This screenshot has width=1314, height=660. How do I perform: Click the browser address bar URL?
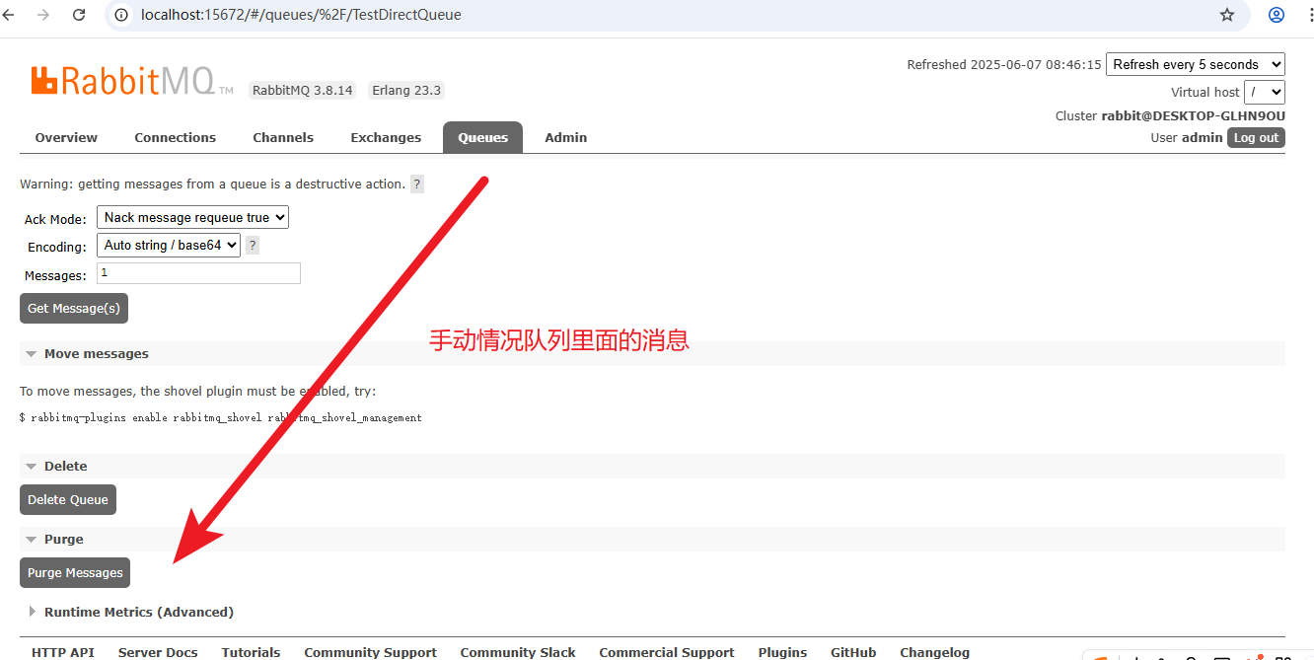301,15
